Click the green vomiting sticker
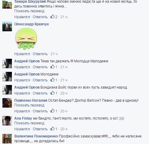 click(26, 39)
